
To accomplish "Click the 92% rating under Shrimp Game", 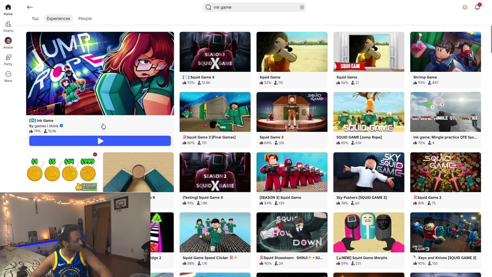I will point(419,83).
